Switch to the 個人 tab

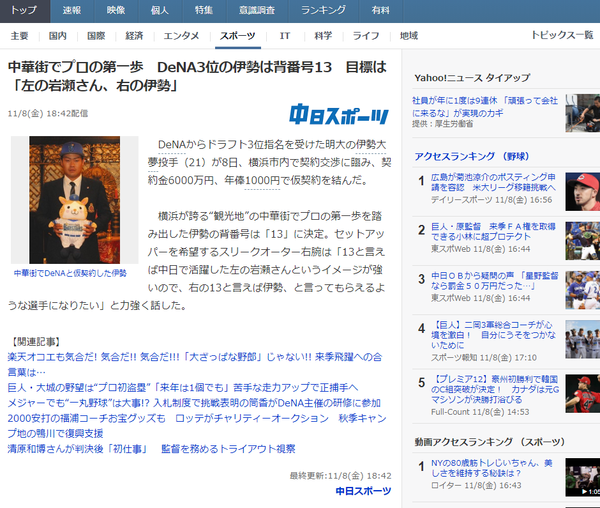pyautogui.click(x=160, y=11)
